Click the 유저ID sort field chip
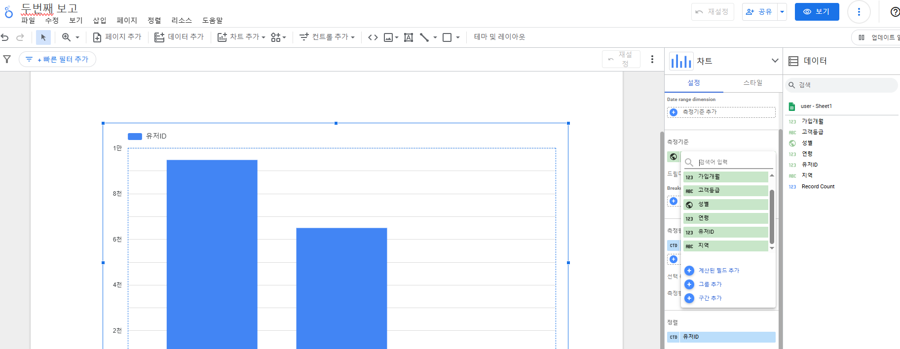 click(x=721, y=337)
